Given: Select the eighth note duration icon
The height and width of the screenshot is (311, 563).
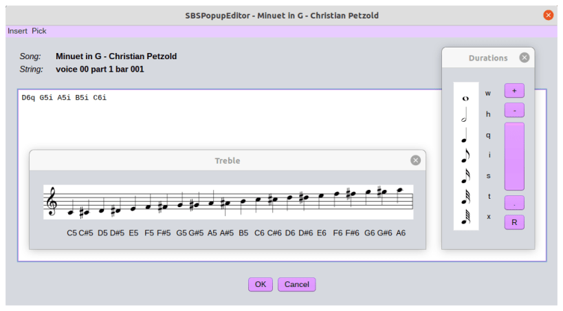Looking at the screenshot, I should click(465, 155).
